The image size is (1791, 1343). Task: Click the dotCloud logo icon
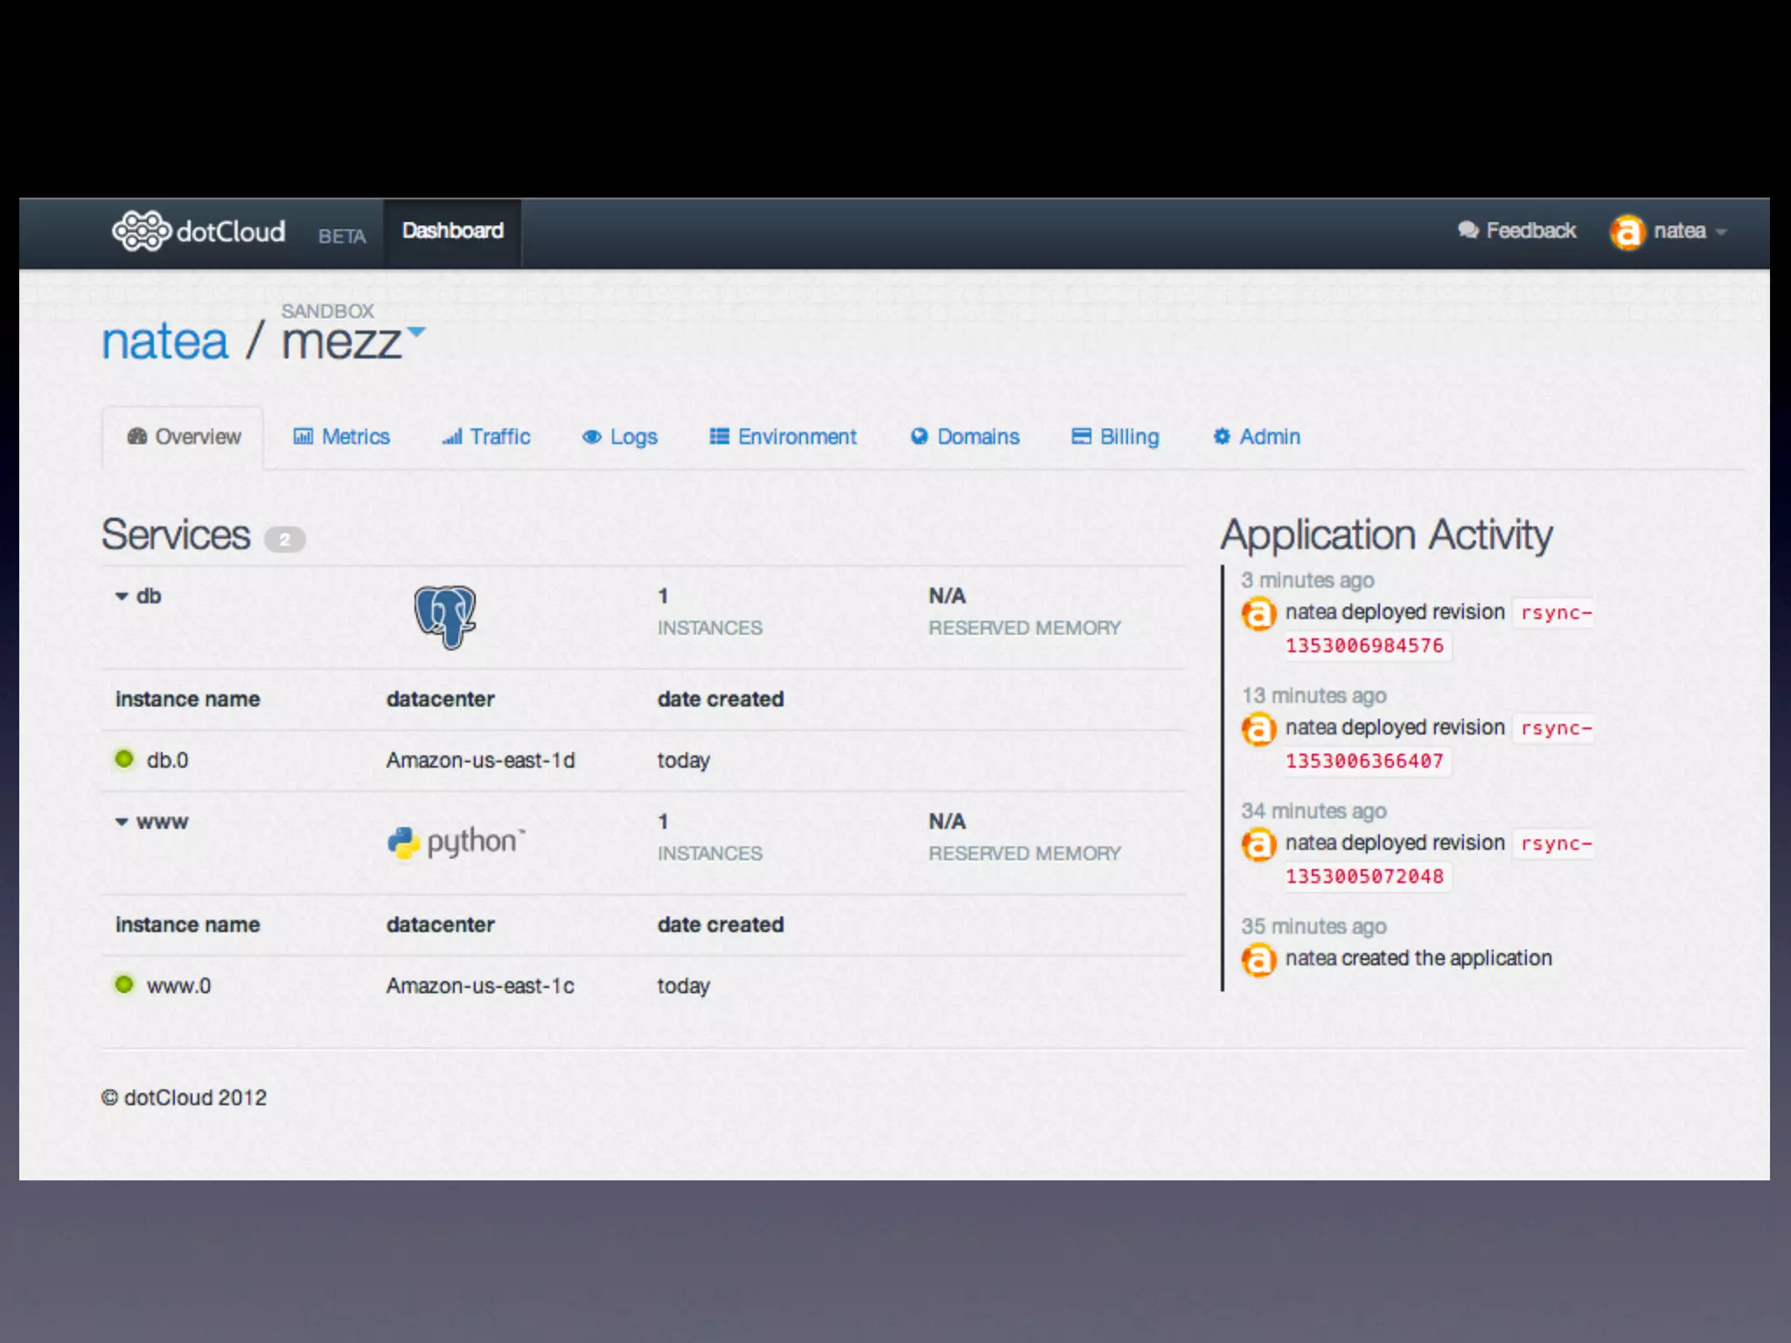(x=141, y=231)
